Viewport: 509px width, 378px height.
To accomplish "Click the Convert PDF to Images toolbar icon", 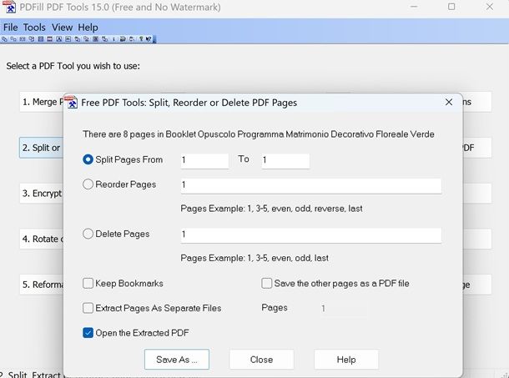I will pyautogui.click(x=86, y=39).
